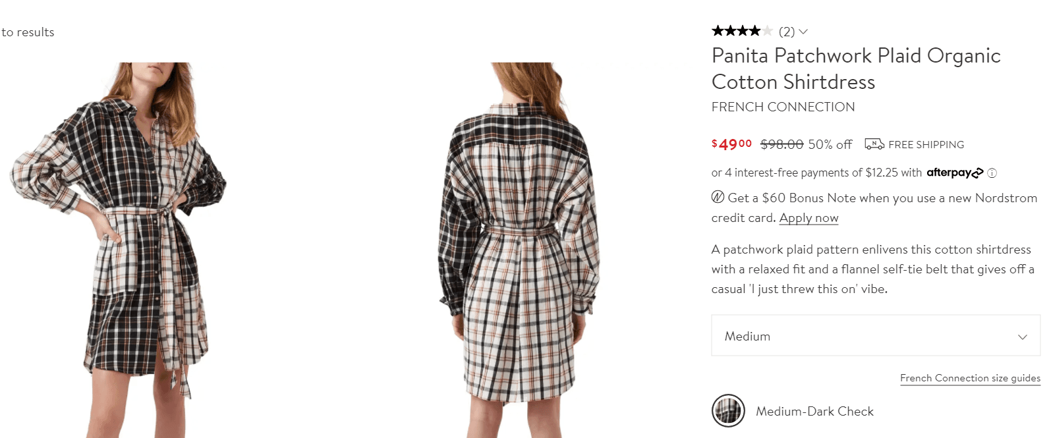Viewport: 1049px width, 438px height.
Task: Click the Medium-Dark Check color label
Action: (814, 412)
